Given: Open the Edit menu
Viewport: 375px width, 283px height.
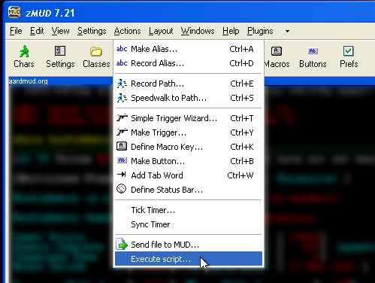Looking at the screenshot, I should (37, 31).
